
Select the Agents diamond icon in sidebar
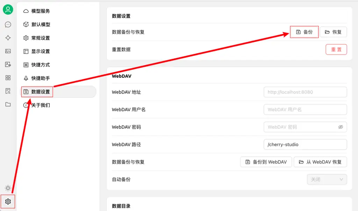coord(8,38)
